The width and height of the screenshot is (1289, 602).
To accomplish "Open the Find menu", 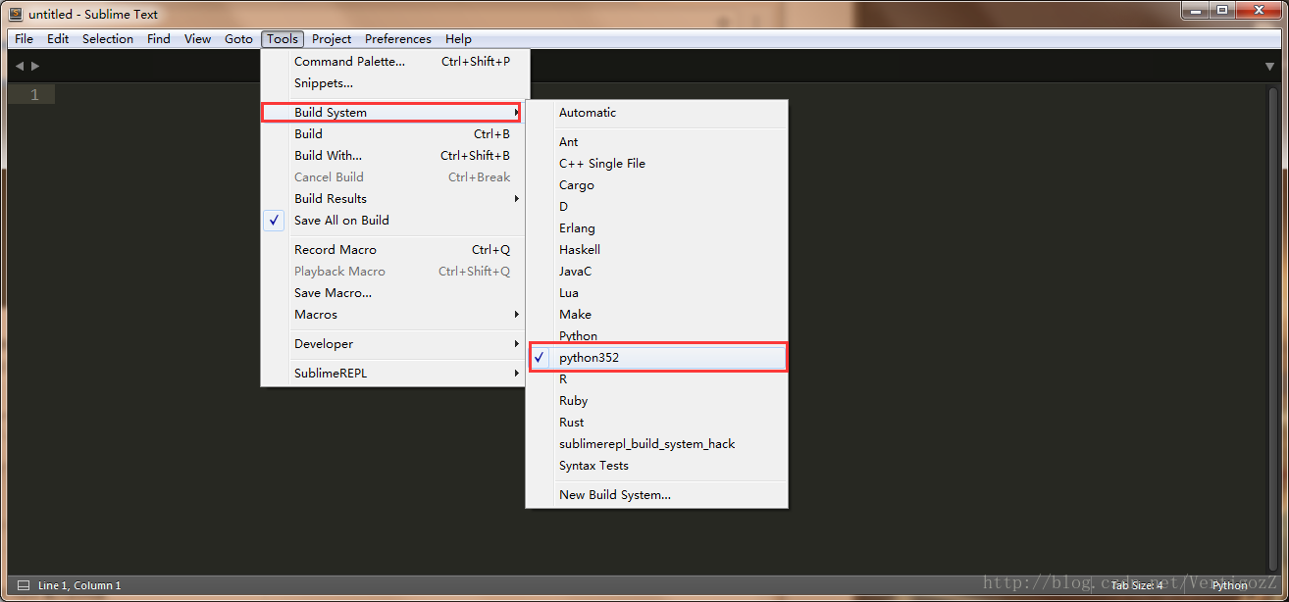I will (159, 39).
